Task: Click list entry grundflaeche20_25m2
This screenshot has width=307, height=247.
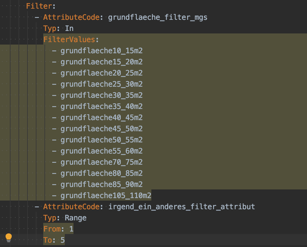Action: coord(101,73)
